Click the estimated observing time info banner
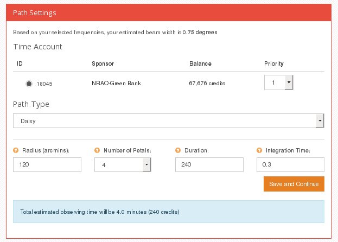Screen dimensions: 338x242 point(169,212)
